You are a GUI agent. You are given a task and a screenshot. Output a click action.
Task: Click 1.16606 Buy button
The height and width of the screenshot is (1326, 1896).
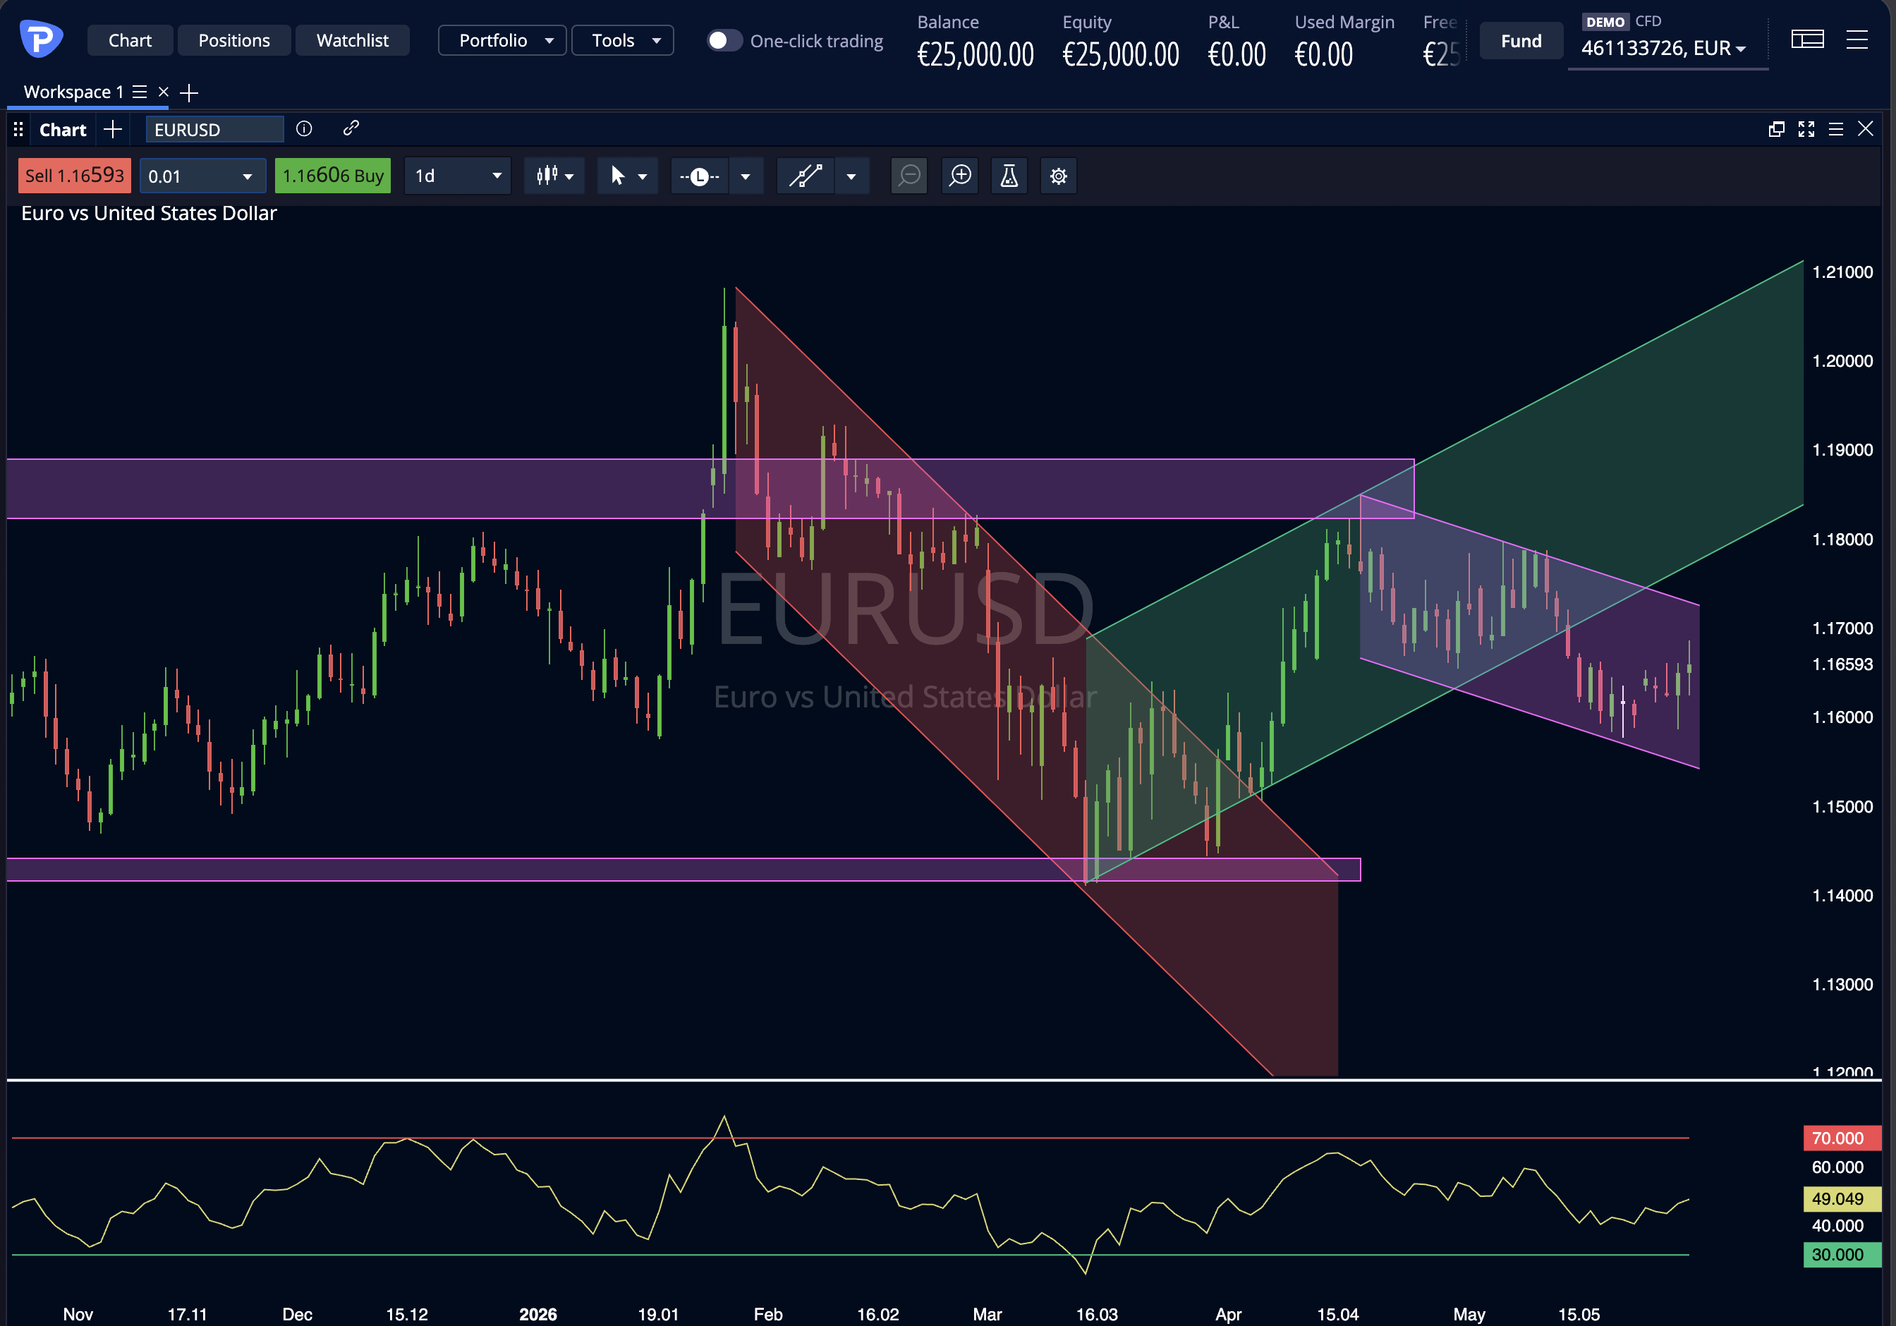pos(333,175)
